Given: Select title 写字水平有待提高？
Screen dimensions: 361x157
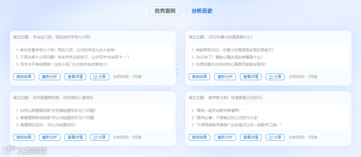Looking at the screenshot, I should click(x=62, y=65).
